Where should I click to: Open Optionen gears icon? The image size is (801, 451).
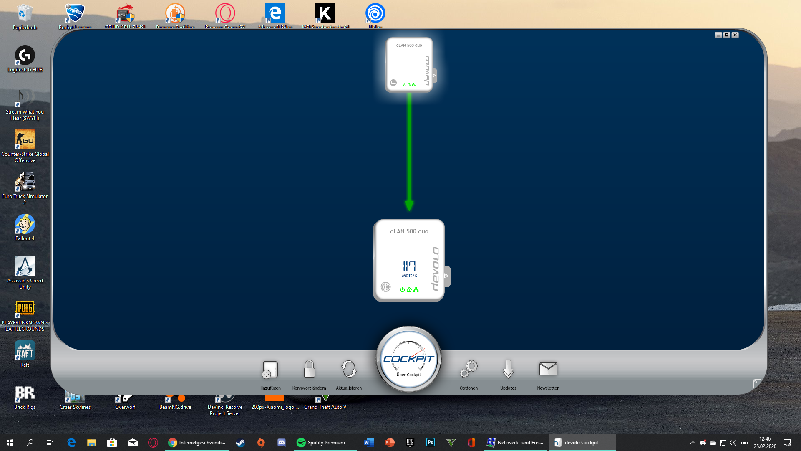tap(469, 370)
